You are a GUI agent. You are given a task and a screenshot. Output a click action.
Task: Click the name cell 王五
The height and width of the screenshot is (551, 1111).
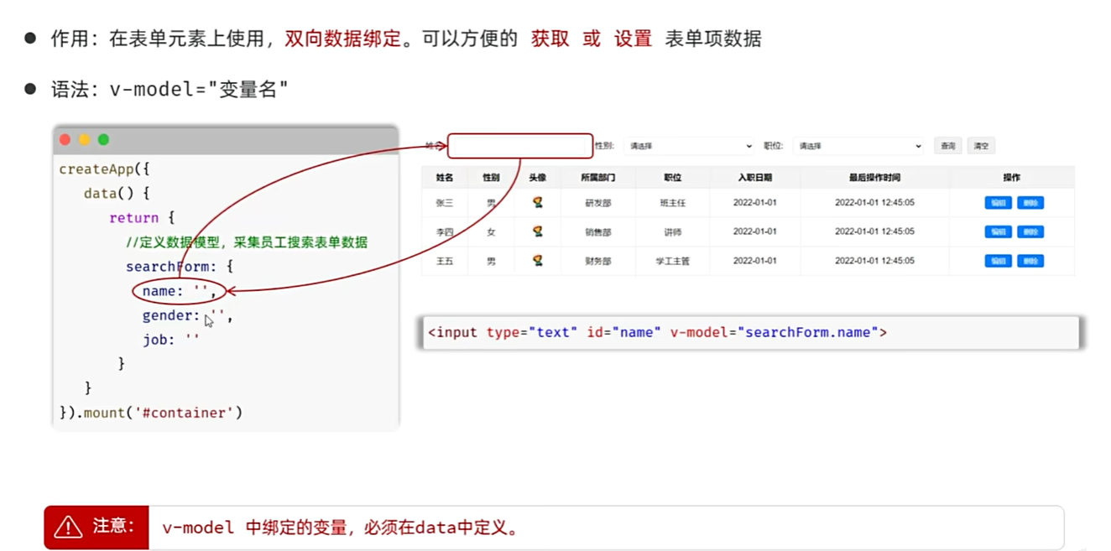click(x=445, y=262)
